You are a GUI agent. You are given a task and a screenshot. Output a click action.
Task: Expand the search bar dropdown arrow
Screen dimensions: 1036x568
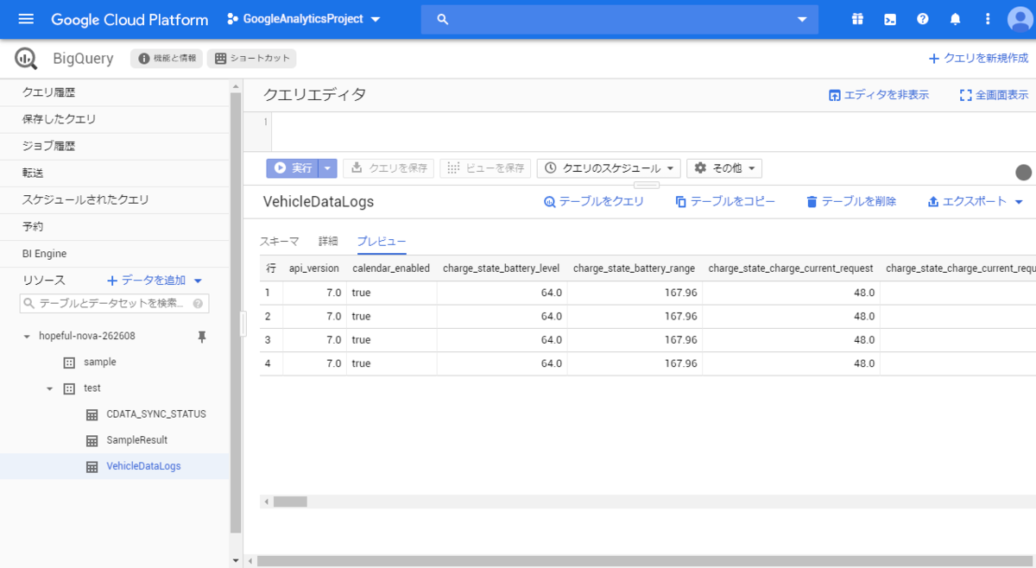(802, 19)
